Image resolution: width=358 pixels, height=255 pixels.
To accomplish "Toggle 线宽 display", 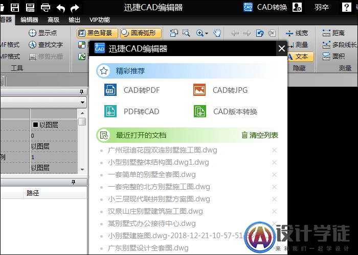I will pyautogui.click(x=297, y=33).
